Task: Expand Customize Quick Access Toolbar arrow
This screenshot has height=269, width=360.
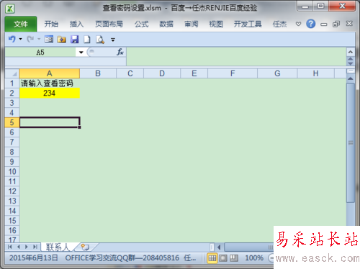Action: pos(113,40)
